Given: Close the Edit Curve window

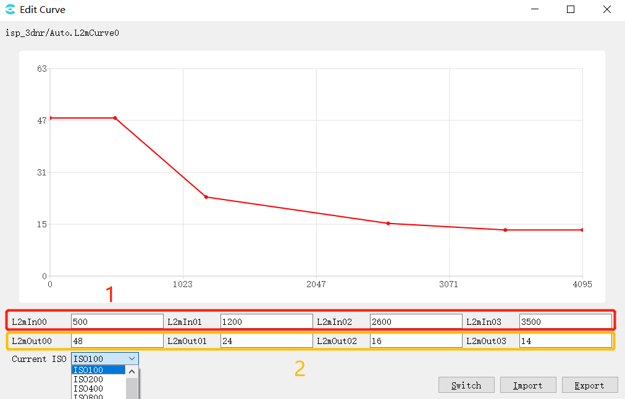Looking at the screenshot, I should click(607, 9).
